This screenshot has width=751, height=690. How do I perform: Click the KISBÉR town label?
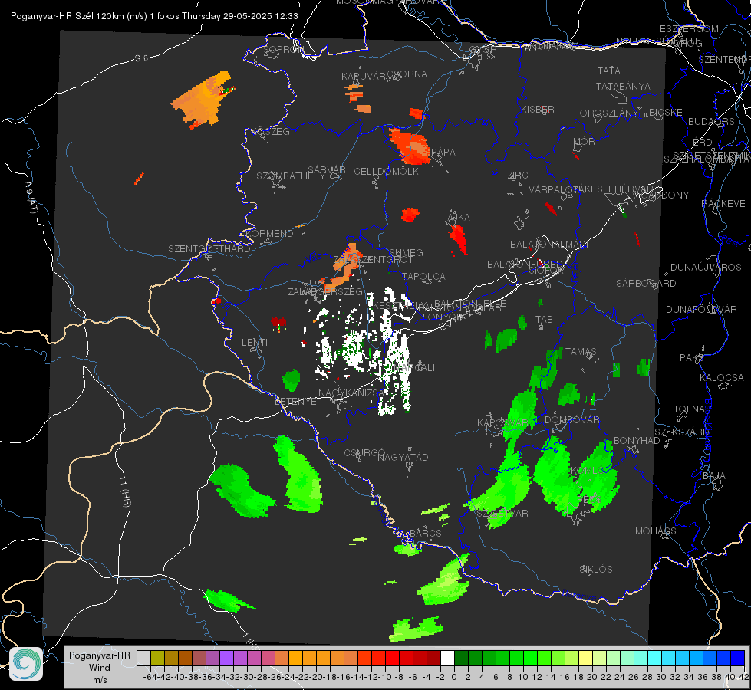pyautogui.click(x=538, y=110)
